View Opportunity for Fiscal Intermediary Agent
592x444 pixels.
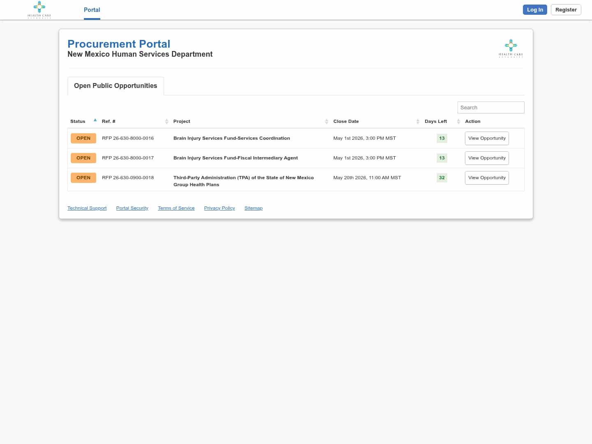point(487,158)
